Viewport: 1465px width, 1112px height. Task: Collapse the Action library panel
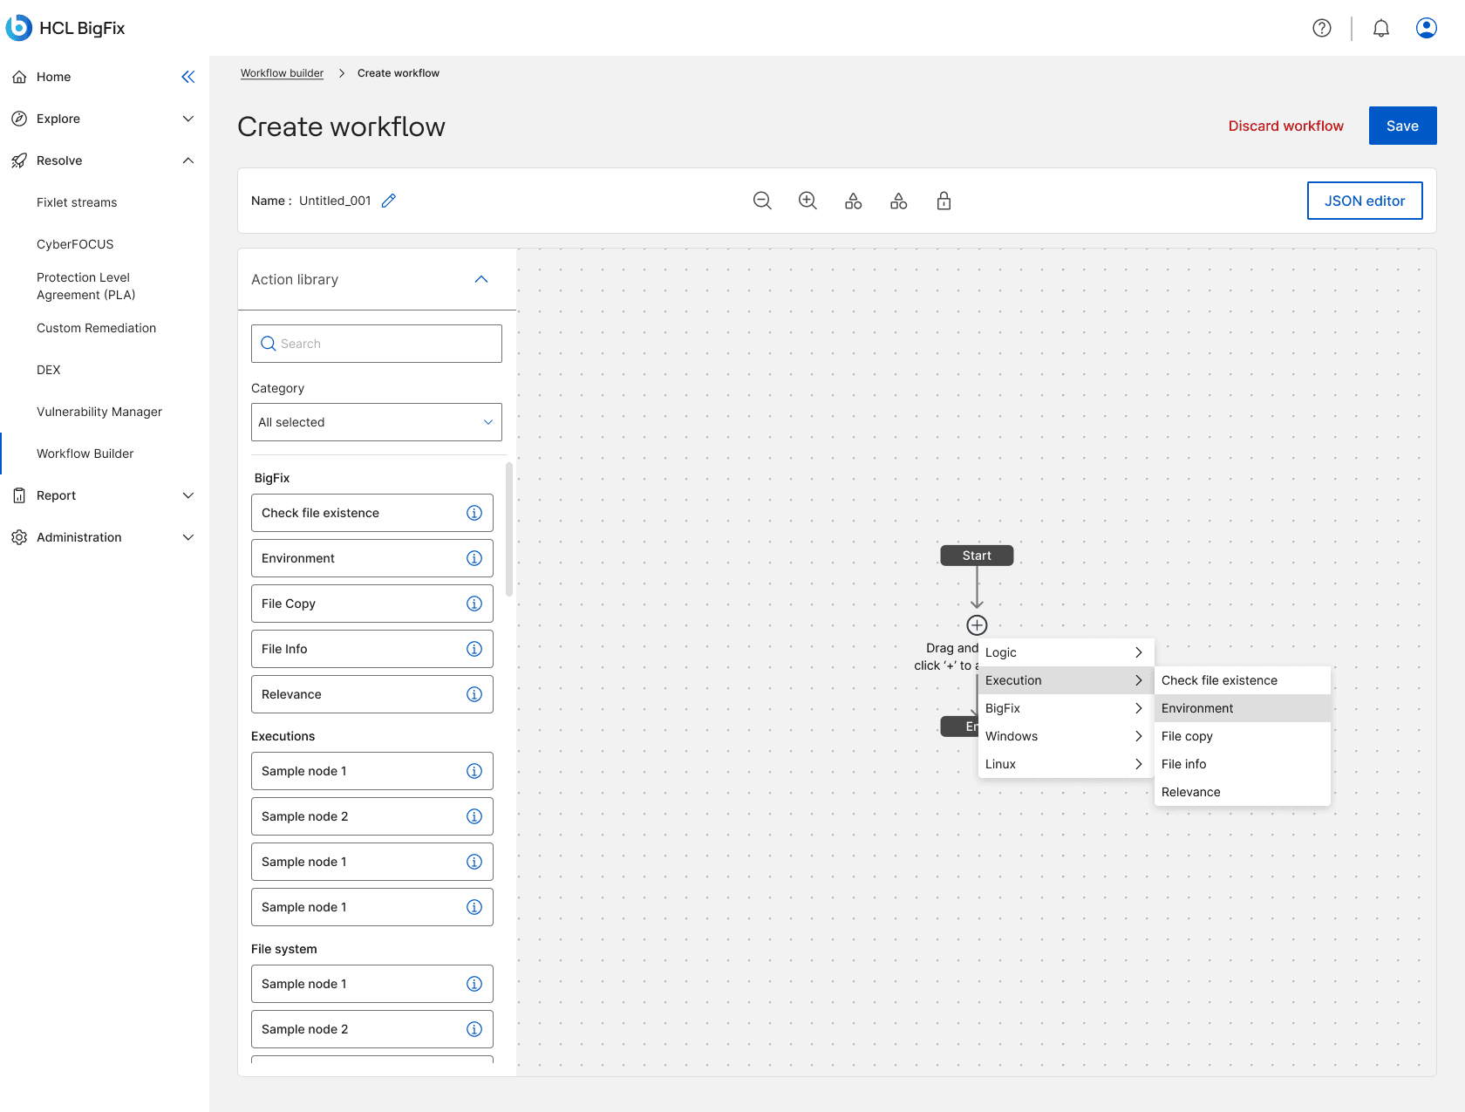click(481, 279)
